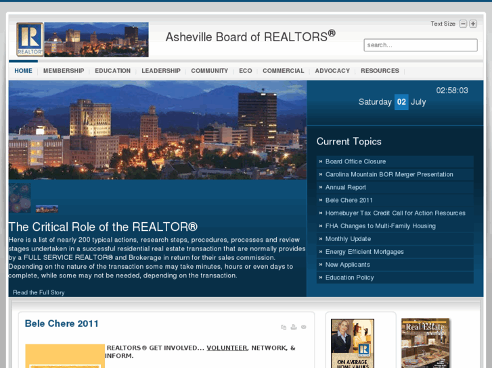
Task: Click the REALTOR logo icon
Action: click(x=30, y=39)
